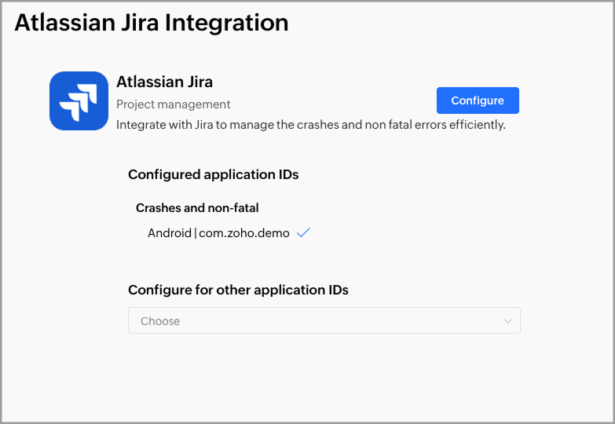Click the blue Atlassian Jira logo icon

[x=79, y=101]
